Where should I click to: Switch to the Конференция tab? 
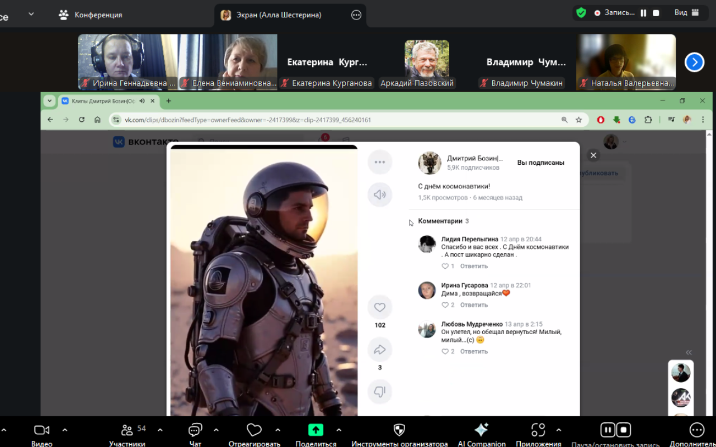[x=91, y=15]
